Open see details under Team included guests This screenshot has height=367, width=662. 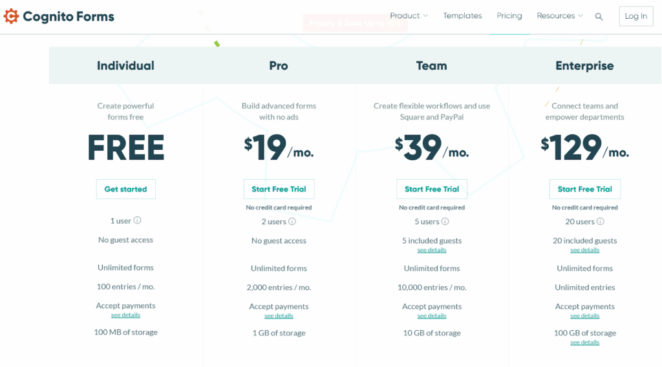tap(432, 250)
